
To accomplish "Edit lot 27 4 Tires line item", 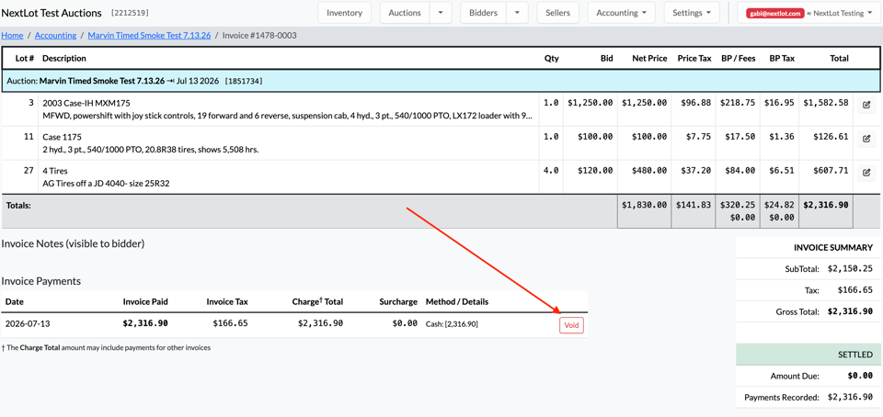I will 866,173.
